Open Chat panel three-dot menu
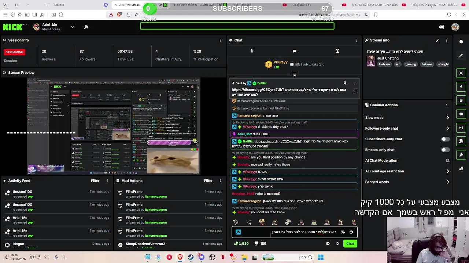 pyautogui.click(x=356, y=40)
